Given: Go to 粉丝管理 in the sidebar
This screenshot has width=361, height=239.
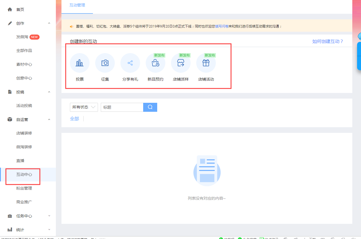Looking at the screenshot, I should click(x=24, y=188).
